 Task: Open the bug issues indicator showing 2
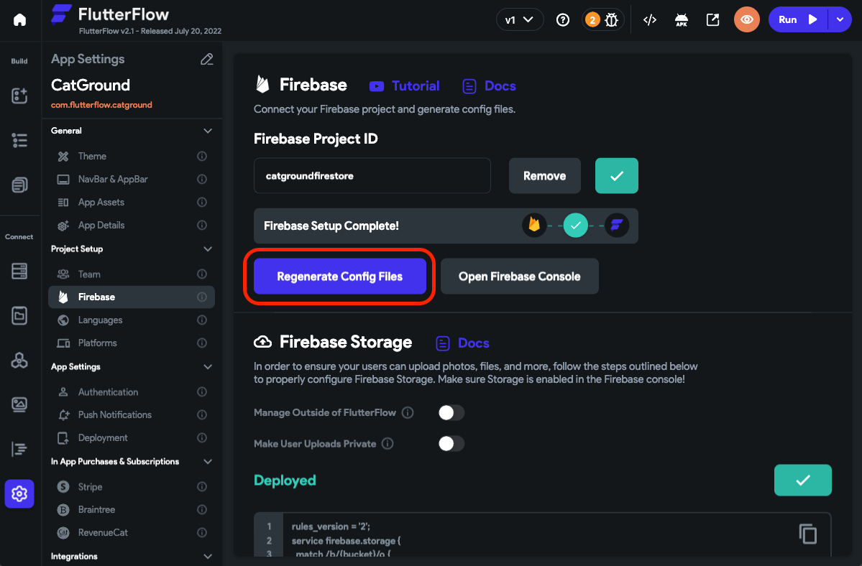(x=602, y=20)
